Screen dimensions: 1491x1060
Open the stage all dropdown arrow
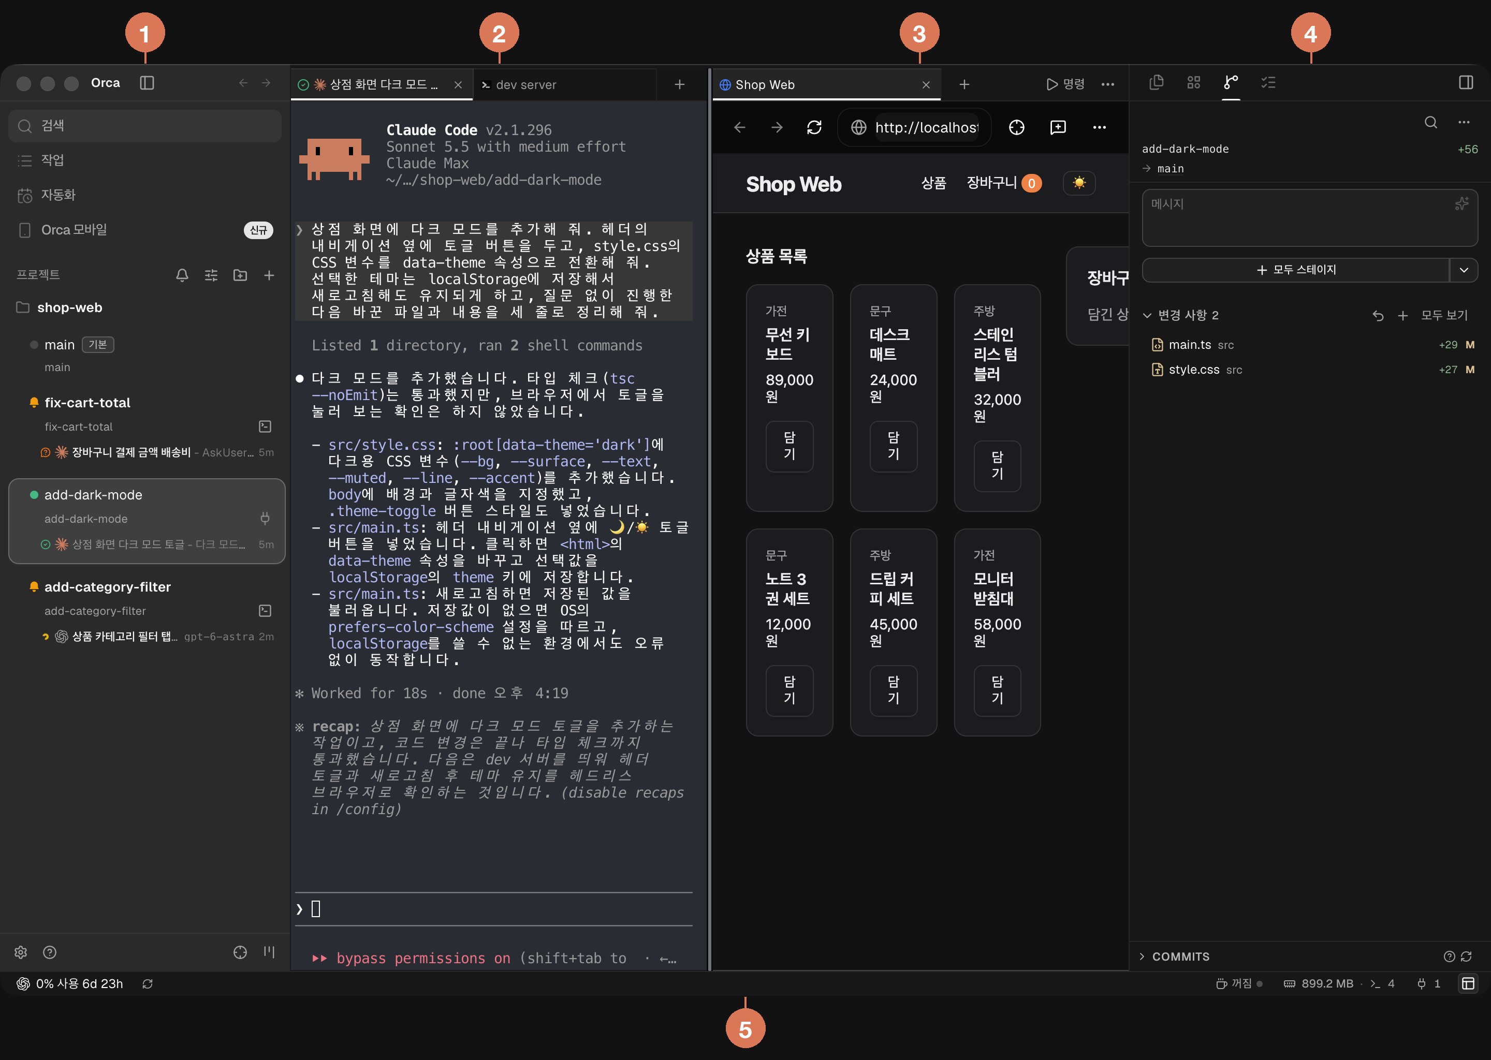pos(1464,270)
